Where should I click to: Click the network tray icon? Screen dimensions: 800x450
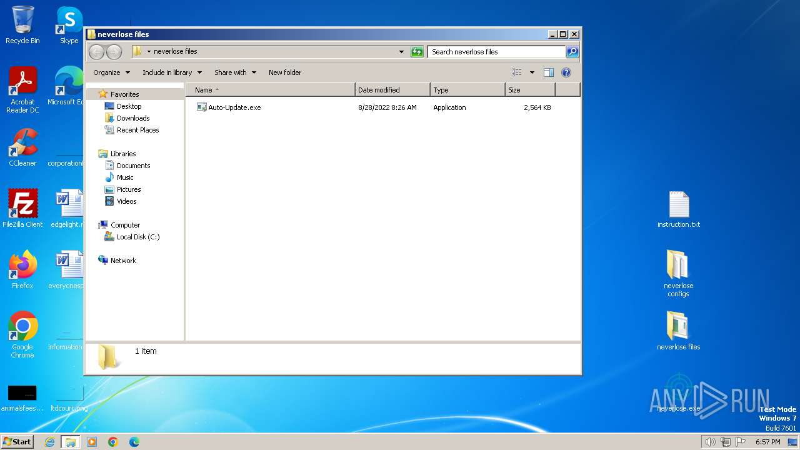pyautogui.click(x=726, y=442)
